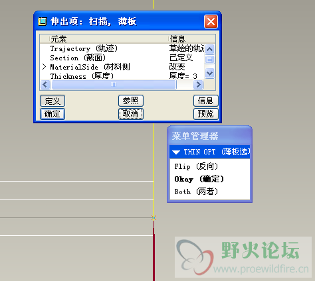Select Both (两者) menu option
The width and height of the screenshot is (315, 281).
pos(196,192)
